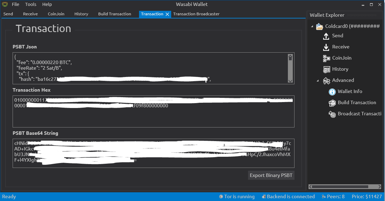The width and height of the screenshot is (385, 201).
Task: Close the Transaction tab
Action: [167, 14]
